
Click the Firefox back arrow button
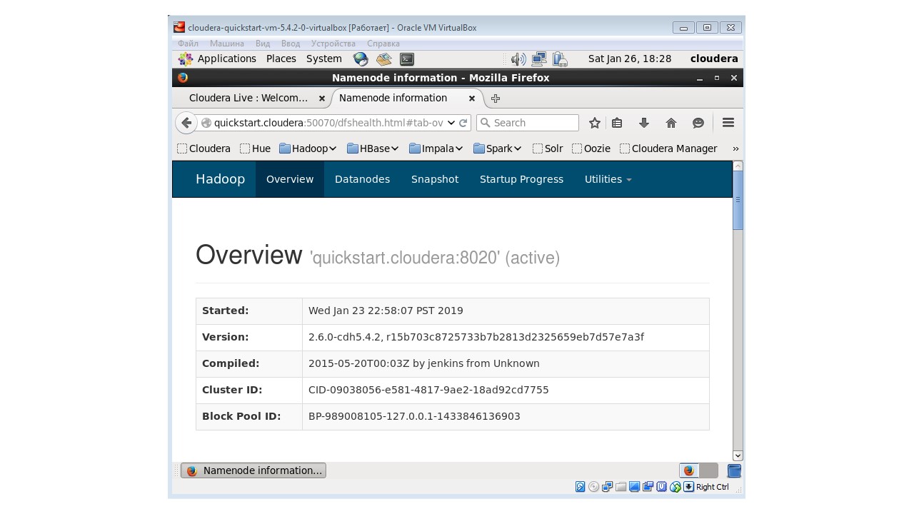tap(186, 123)
